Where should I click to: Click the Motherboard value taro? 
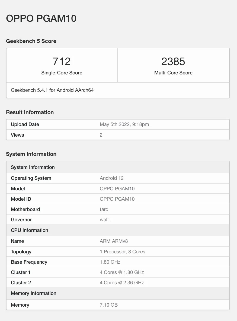(104, 209)
